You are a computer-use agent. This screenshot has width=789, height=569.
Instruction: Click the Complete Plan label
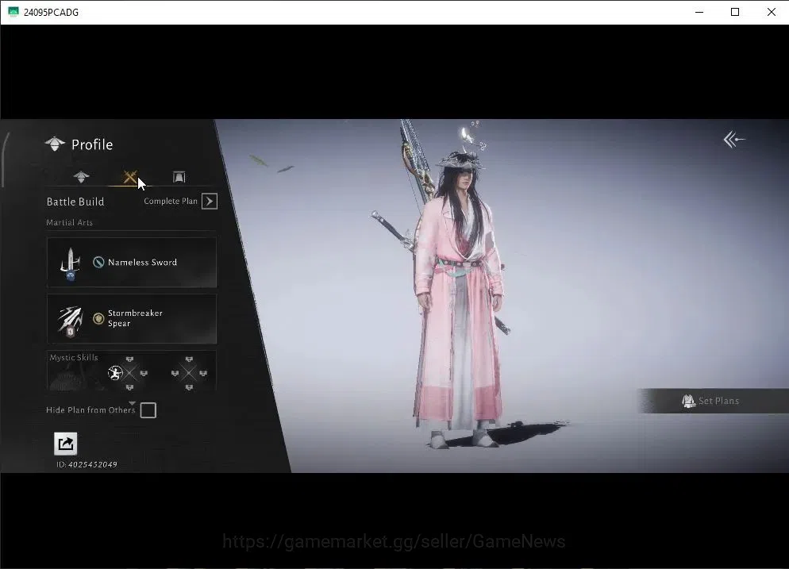[171, 202]
